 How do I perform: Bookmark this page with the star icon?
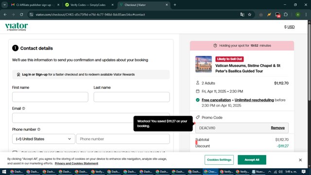(249, 15)
